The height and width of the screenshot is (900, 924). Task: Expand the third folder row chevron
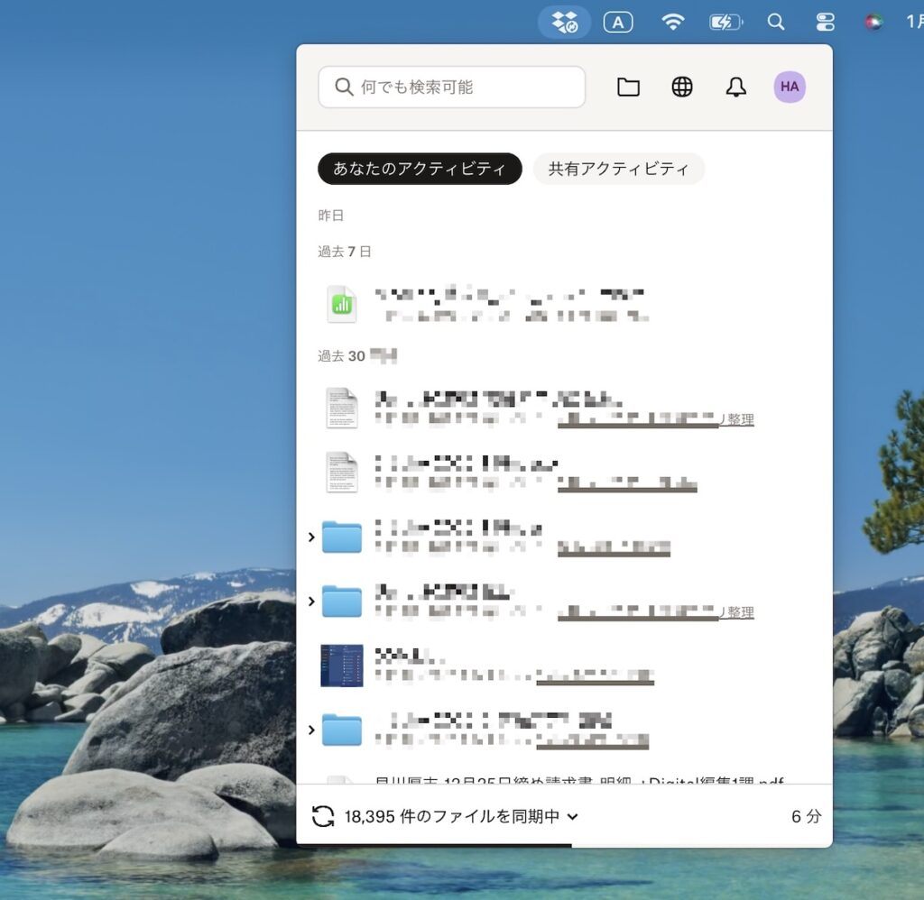[311, 730]
